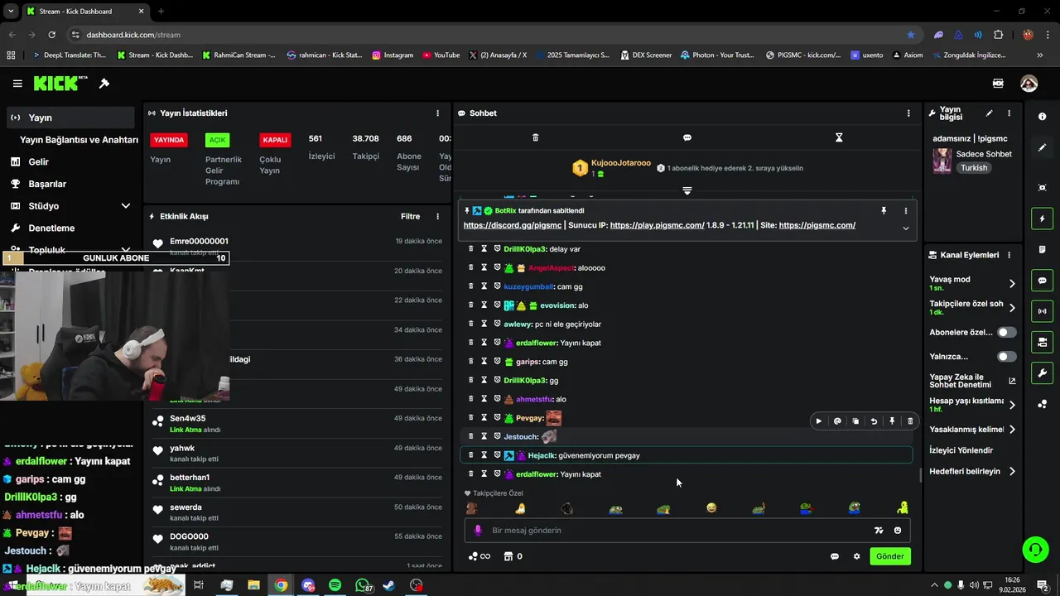
Task: Edit Yayın bilgisi with the pencil icon
Action: coord(989,113)
